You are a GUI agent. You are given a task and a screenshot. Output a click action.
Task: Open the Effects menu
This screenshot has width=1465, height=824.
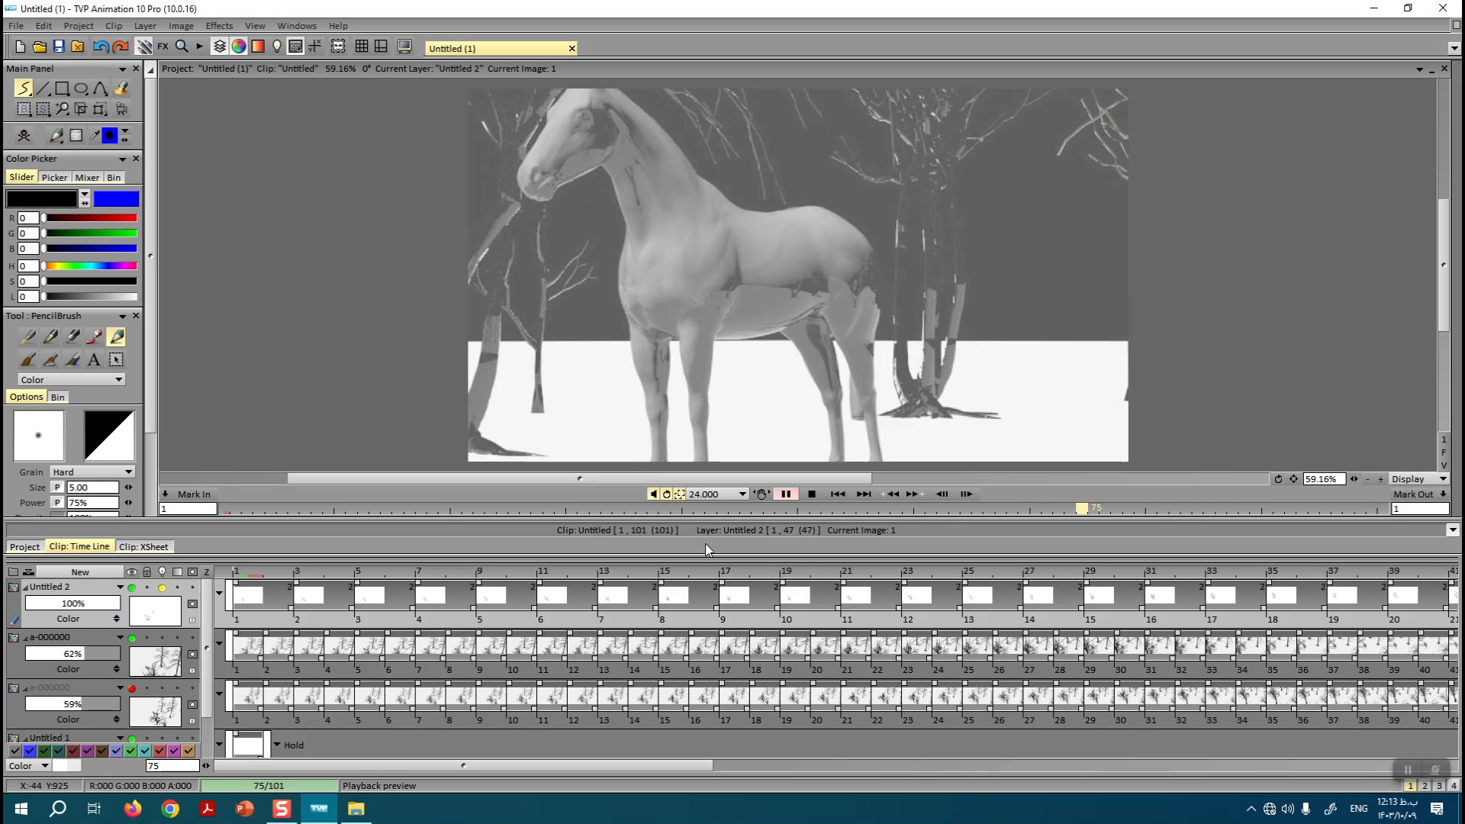(219, 25)
